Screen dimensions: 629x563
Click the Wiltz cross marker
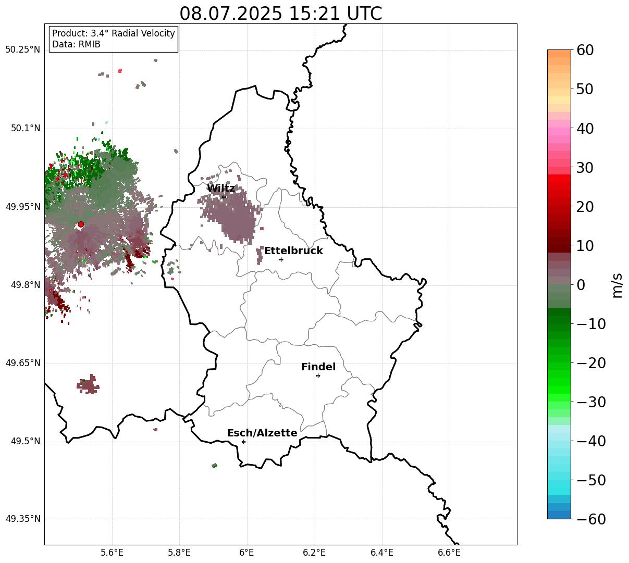point(224,197)
